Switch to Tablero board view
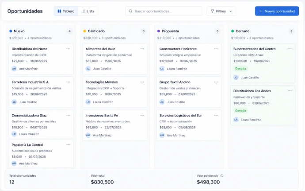 click(x=66, y=11)
